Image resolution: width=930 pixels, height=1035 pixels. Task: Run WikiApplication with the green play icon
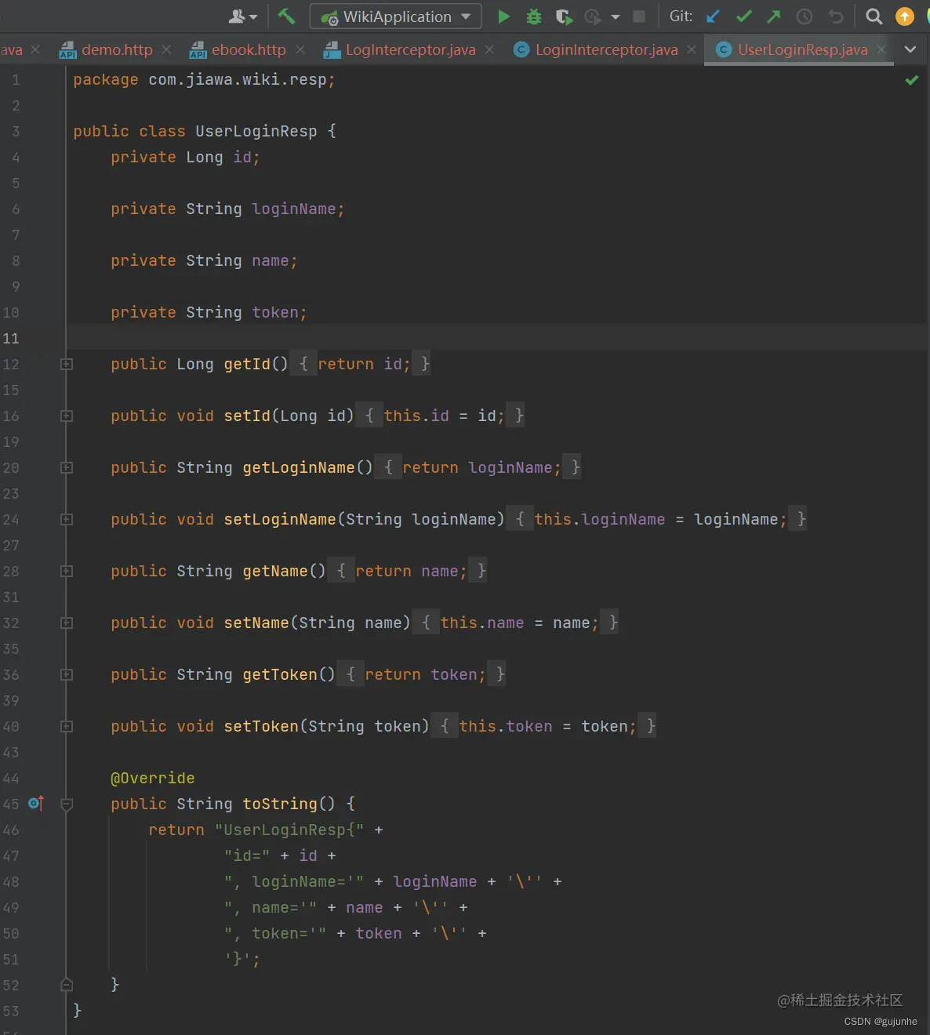tap(503, 16)
